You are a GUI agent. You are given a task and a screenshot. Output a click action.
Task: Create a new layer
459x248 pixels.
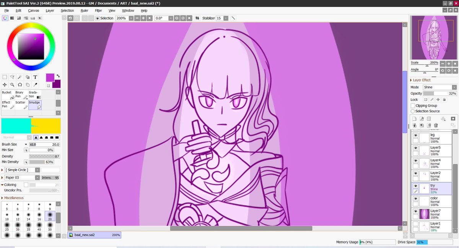point(414,119)
